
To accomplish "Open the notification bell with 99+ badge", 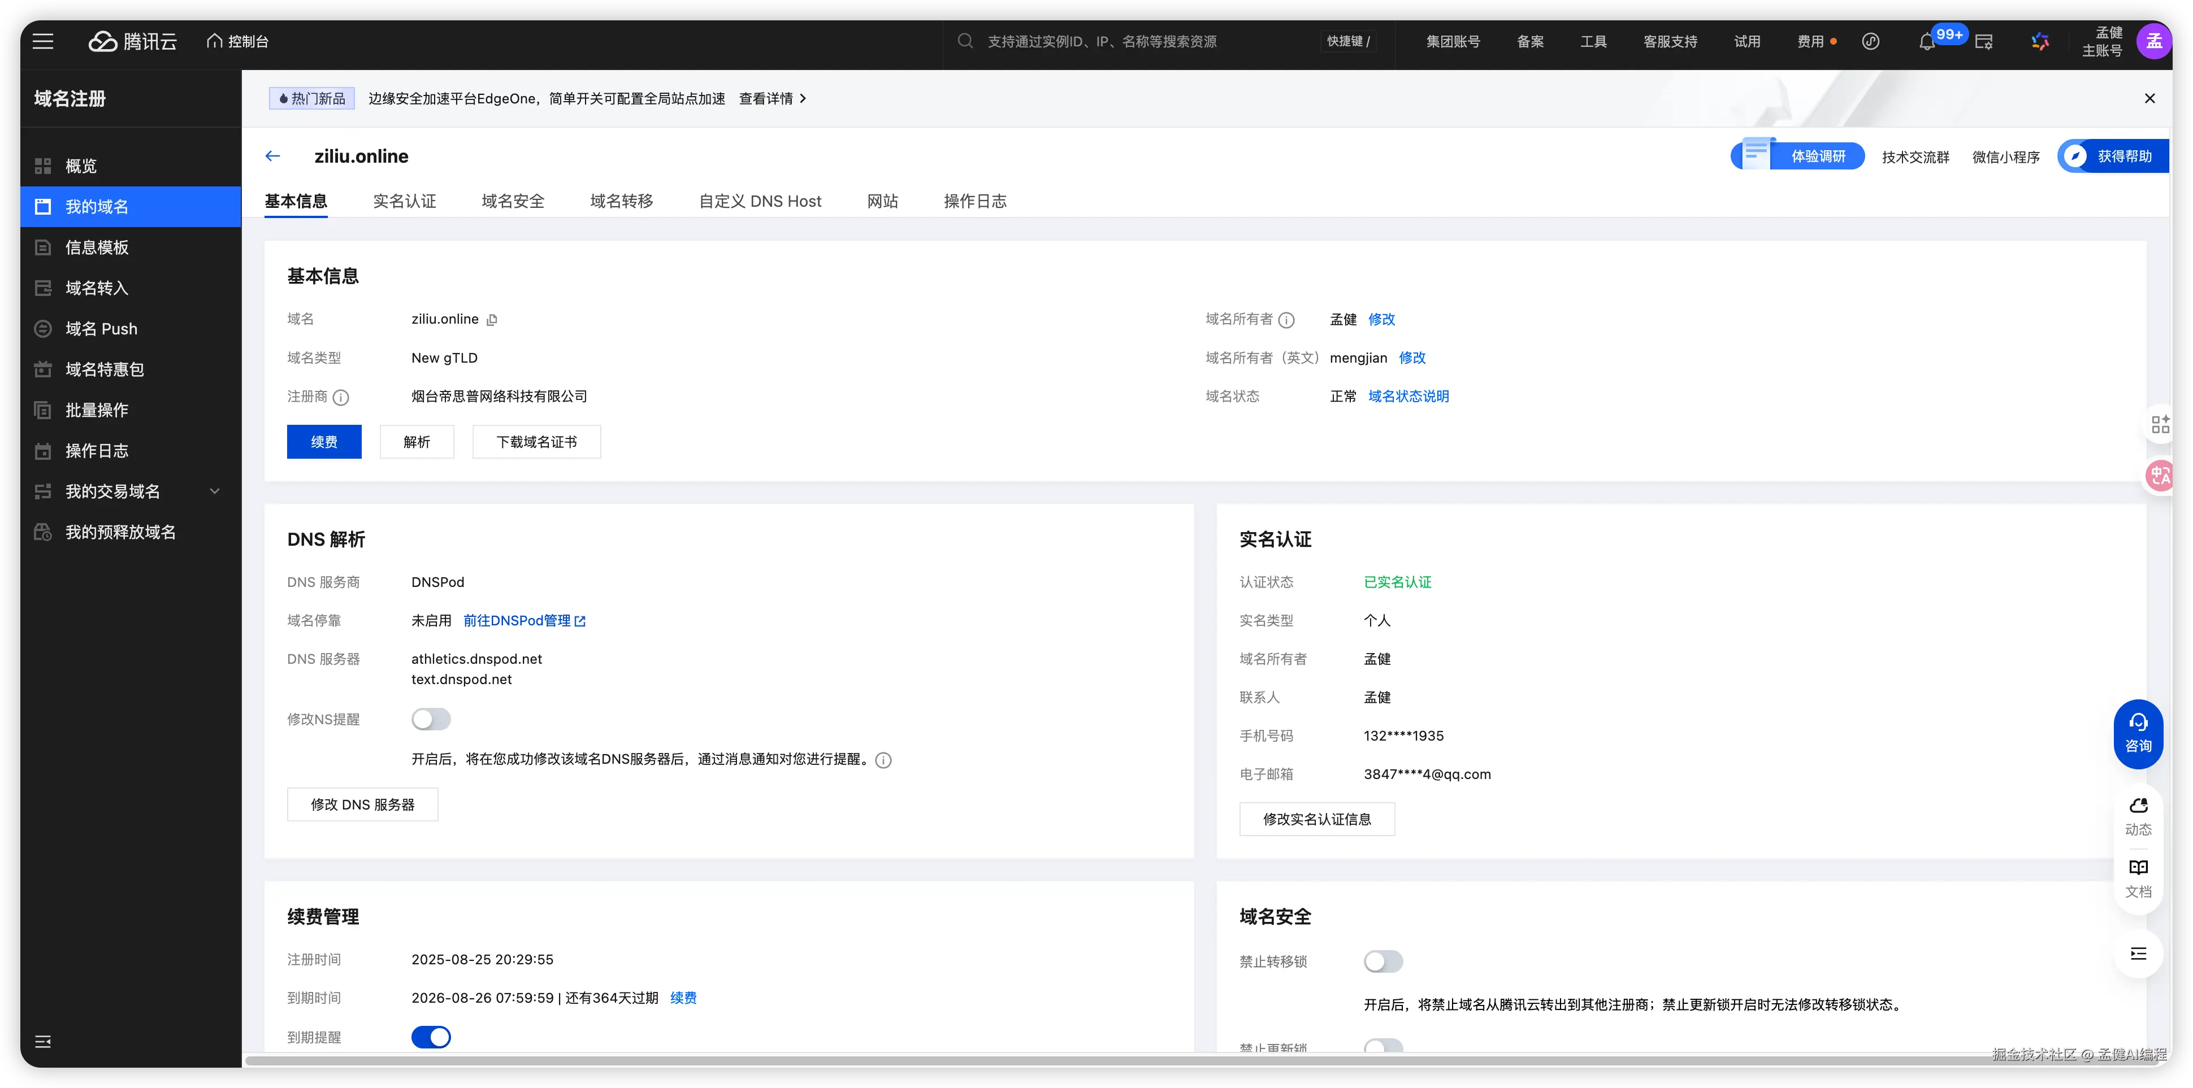I will pos(1927,42).
